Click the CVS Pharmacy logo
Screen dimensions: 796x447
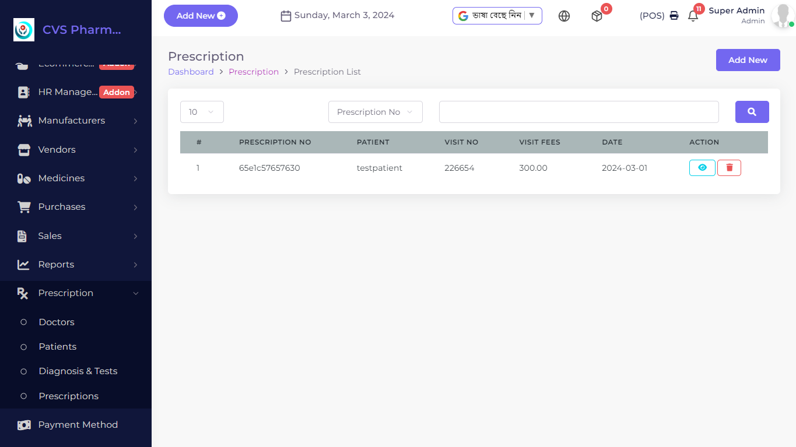tap(24, 30)
